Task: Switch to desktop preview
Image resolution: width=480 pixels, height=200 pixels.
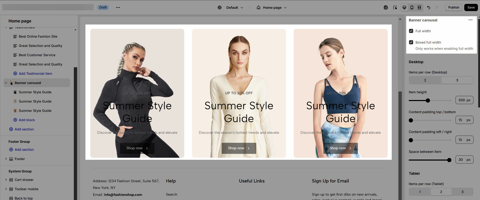Action: click(x=404, y=7)
